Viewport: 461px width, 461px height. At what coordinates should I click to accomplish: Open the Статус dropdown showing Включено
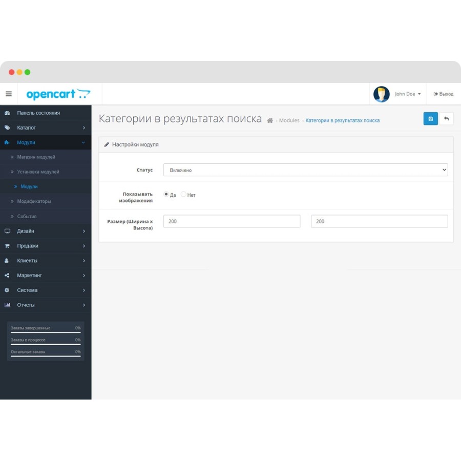[x=305, y=170]
